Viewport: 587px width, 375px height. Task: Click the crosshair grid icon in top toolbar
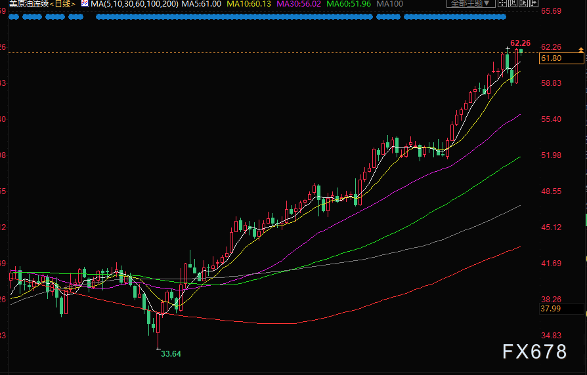(x=502, y=4)
